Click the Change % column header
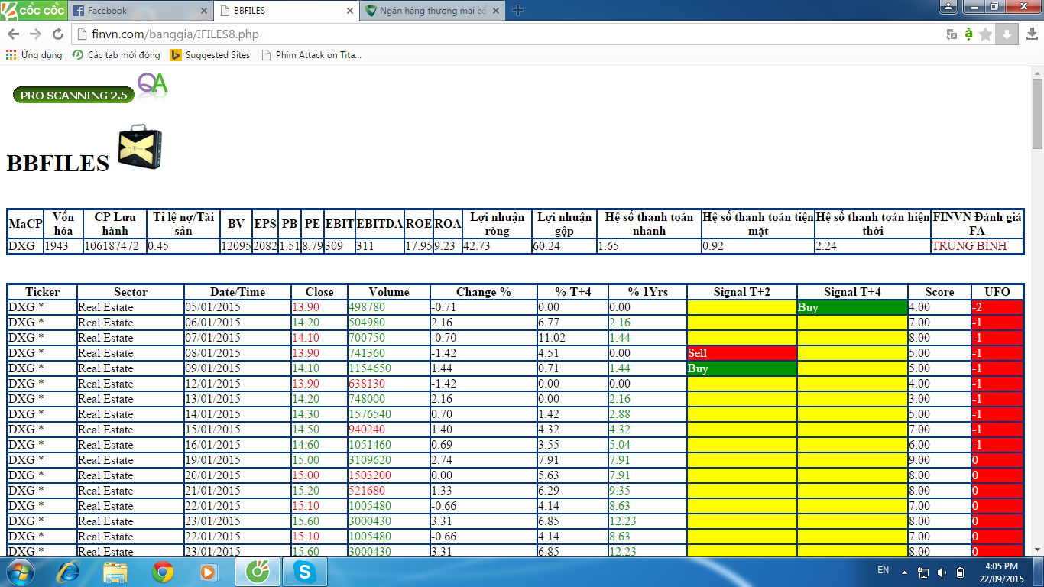Image resolution: width=1044 pixels, height=587 pixels. click(483, 292)
